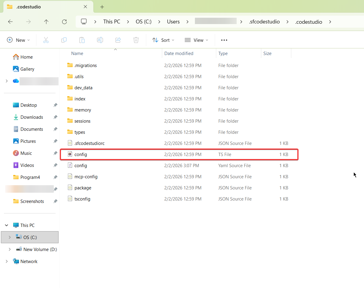Image resolution: width=364 pixels, height=288 pixels.
Task: Open Home in the navigation pane
Action: [23, 57]
